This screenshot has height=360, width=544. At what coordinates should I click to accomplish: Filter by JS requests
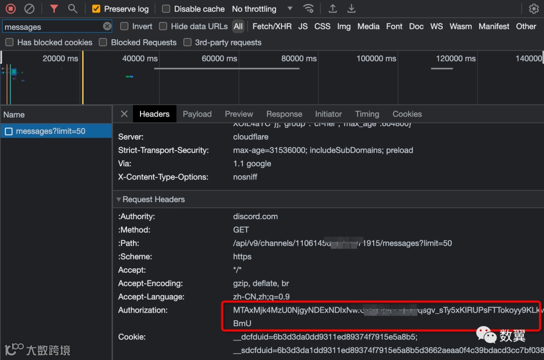pos(303,26)
